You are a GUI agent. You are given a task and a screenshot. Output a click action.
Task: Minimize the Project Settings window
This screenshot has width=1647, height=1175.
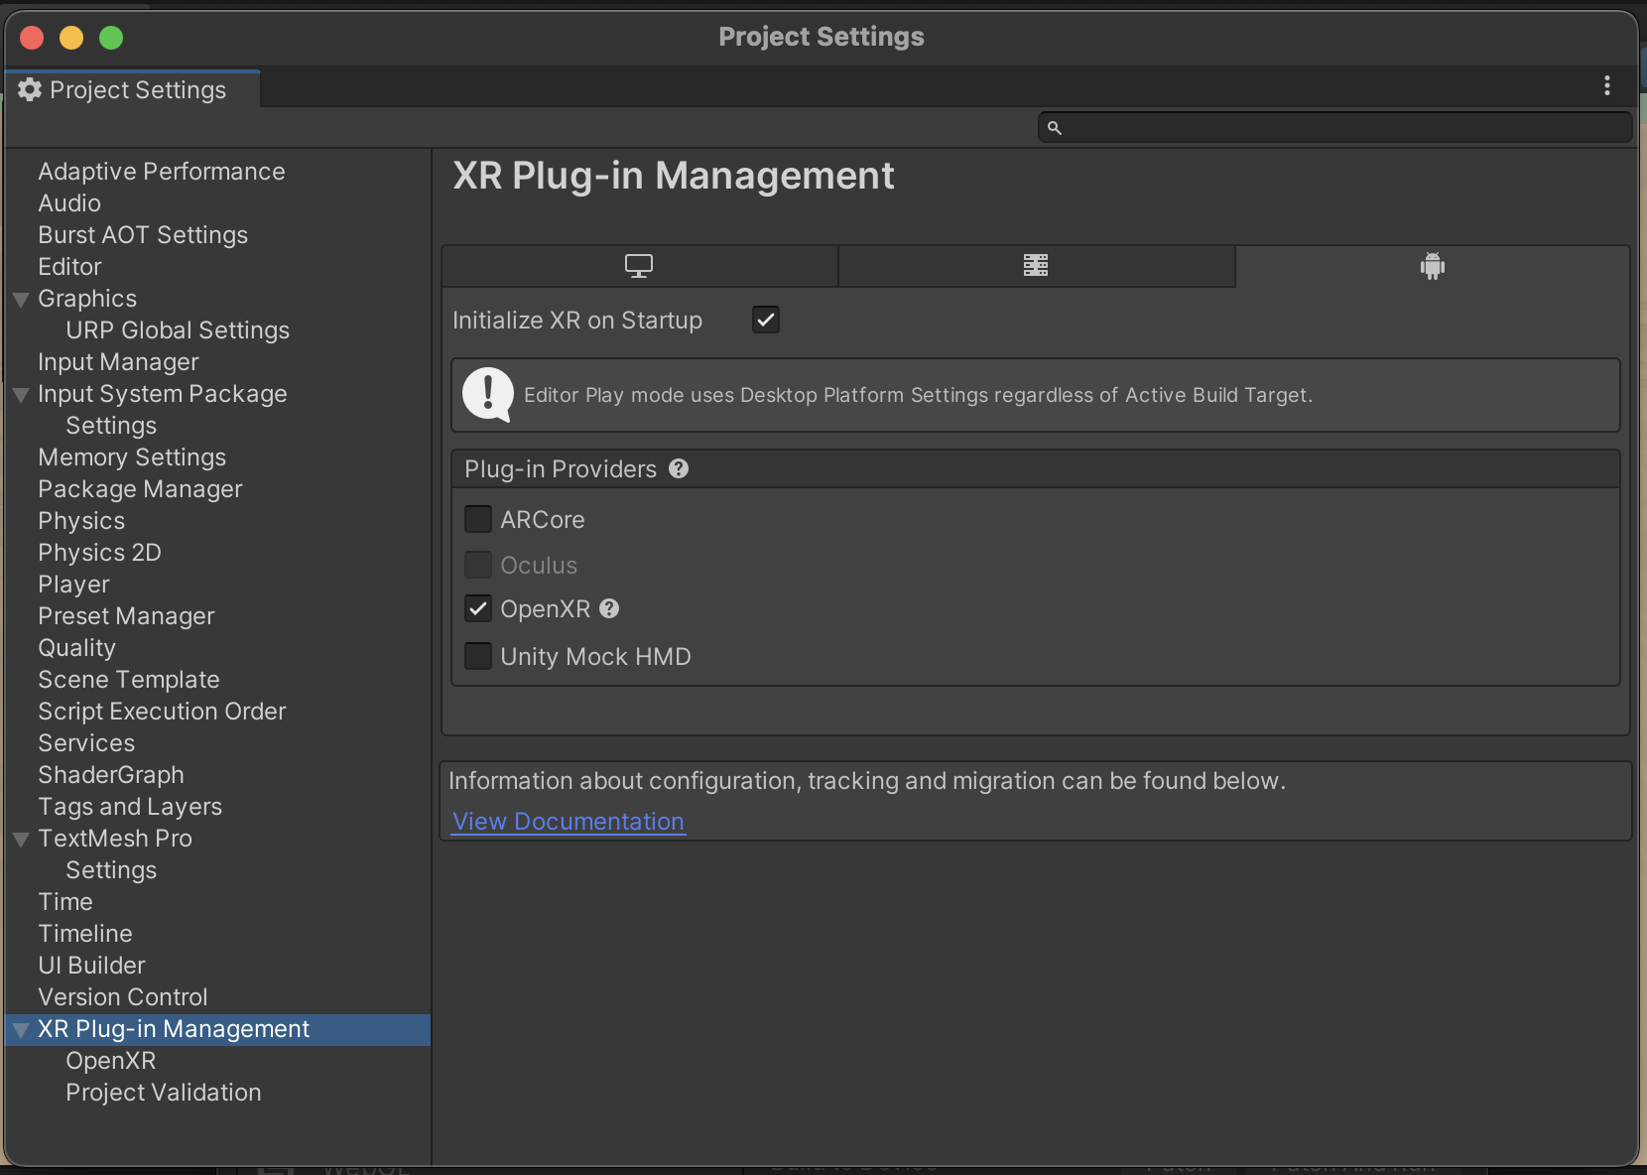(71, 38)
